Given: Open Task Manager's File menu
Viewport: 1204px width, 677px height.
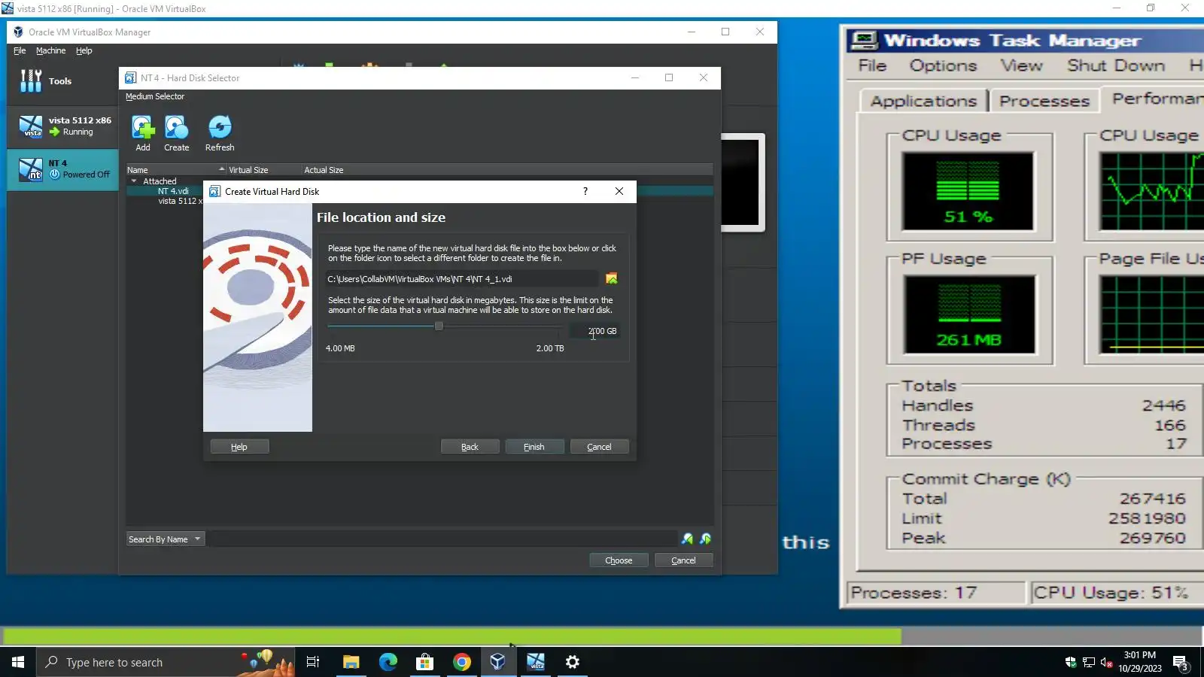Looking at the screenshot, I should point(872,66).
